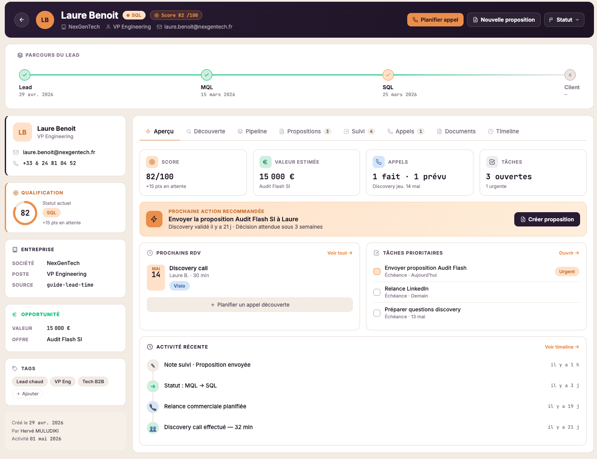Click the Client stage number 4 circle
597x459 pixels.
(570, 75)
